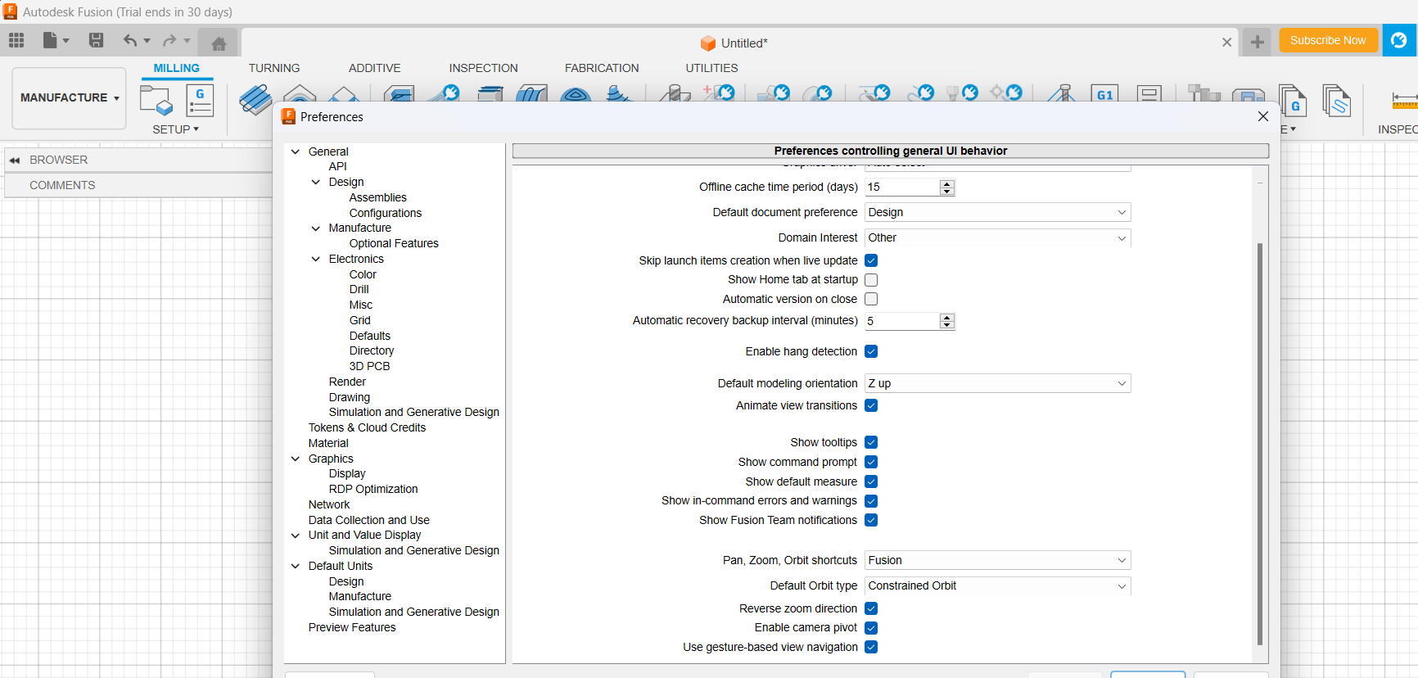Uncheck Show tooltips
Image resolution: width=1418 pixels, height=678 pixels.
click(871, 442)
